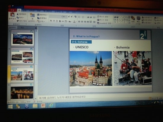Open the change case Aa menu
The height and width of the screenshot is (122, 163).
(x=70, y=21)
